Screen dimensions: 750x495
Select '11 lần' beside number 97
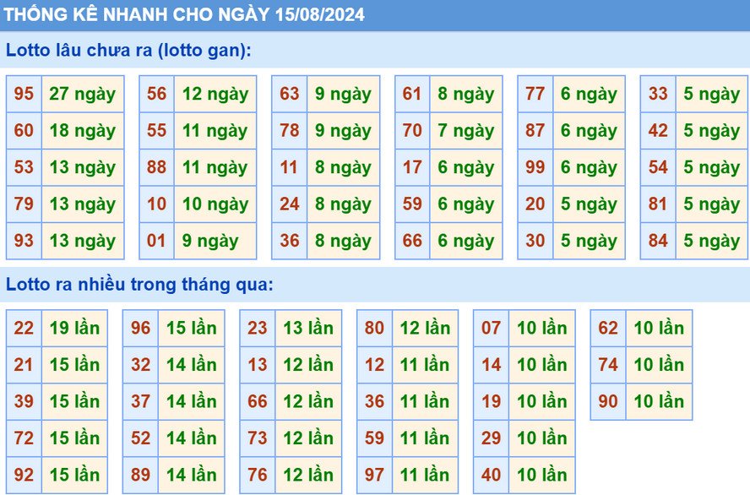click(x=425, y=475)
